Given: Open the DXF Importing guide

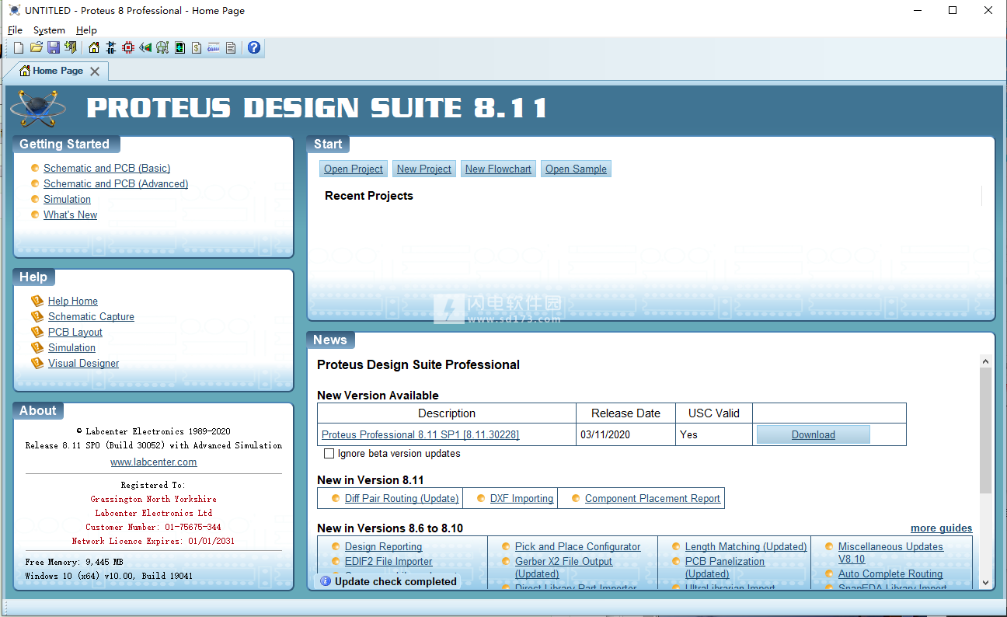Looking at the screenshot, I should point(521,498).
